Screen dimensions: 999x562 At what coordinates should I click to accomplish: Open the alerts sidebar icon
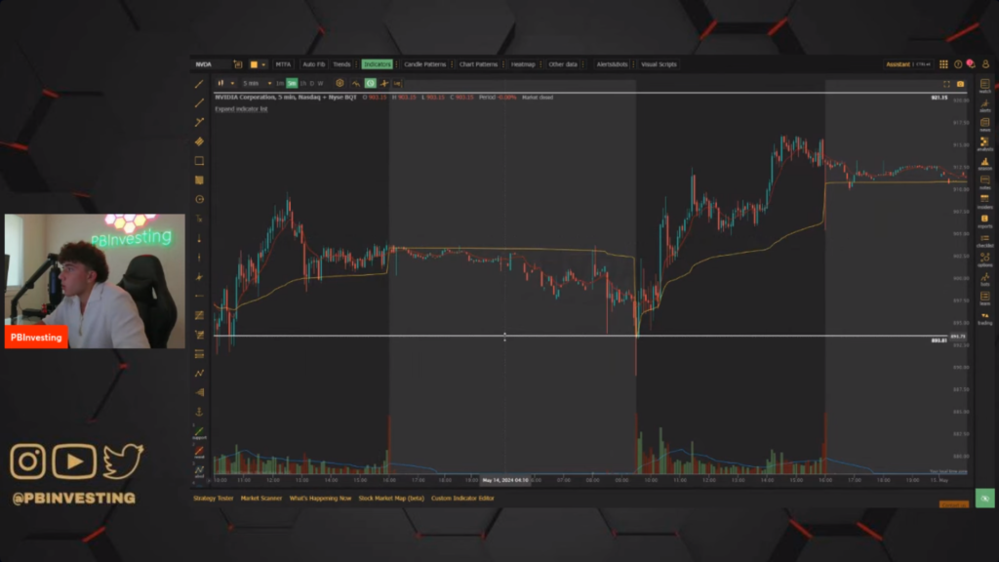pyautogui.click(x=983, y=104)
